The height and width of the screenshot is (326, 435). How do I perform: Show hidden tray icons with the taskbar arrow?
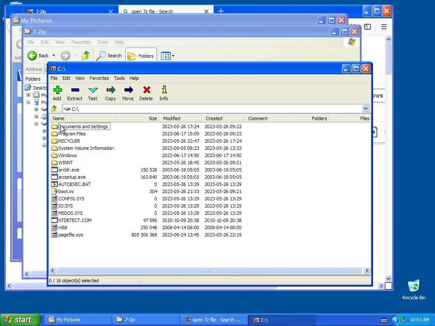[395, 320]
